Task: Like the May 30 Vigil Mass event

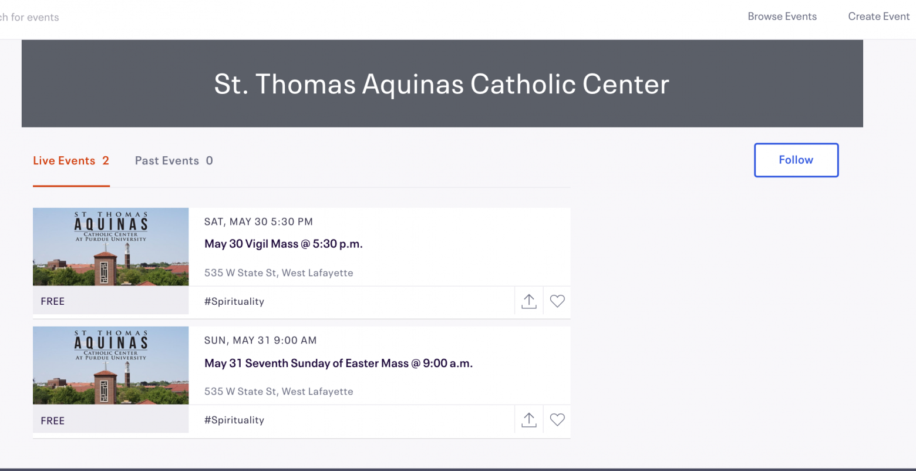Action: click(557, 301)
